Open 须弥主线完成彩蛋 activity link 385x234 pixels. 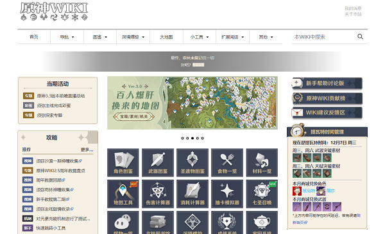(54, 105)
